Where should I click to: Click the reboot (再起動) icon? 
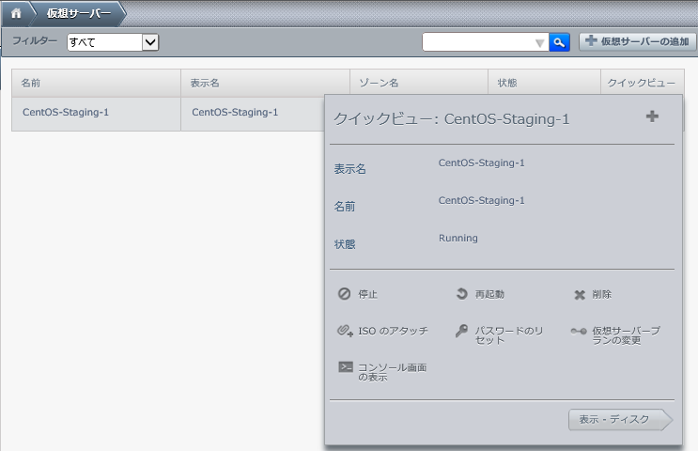[x=461, y=294]
